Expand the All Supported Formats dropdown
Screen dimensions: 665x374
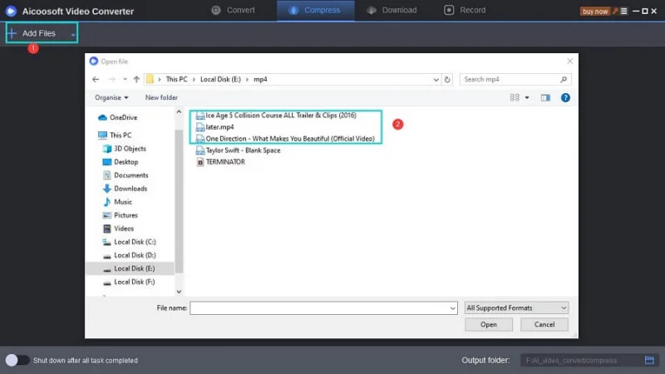[x=516, y=308]
